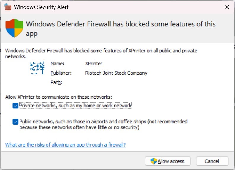This screenshot has height=170, width=235.
Task: Click the Public networks description text
Action: (103, 125)
